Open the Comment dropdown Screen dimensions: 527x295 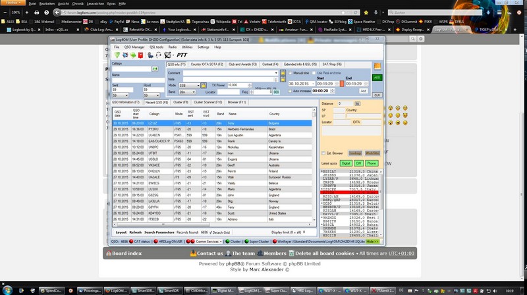click(276, 73)
